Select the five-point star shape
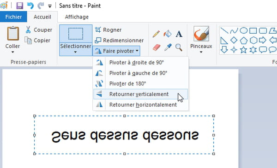This screenshot has width=277, height=168. pos(244,50)
